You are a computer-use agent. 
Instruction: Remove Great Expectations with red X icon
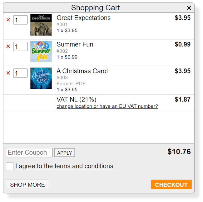coord(8,20)
